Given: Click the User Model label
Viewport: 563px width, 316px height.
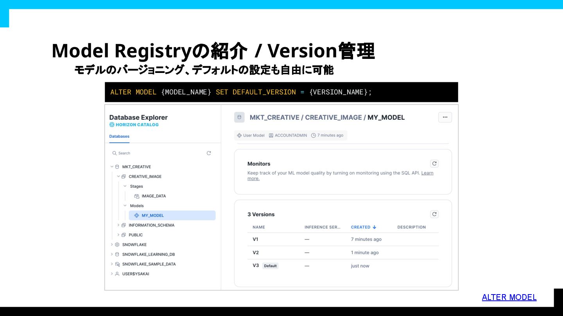Looking at the screenshot, I should point(254,135).
